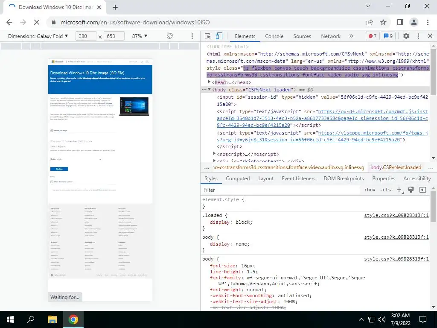Show more DevTools tabs chevron
Screen dimensions: 437x328
pyautogui.click(x=351, y=36)
